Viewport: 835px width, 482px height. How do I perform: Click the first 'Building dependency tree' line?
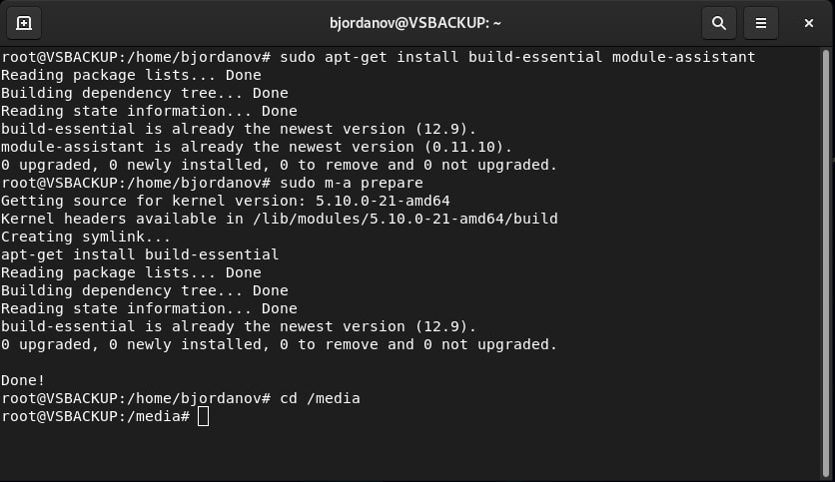coord(145,93)
